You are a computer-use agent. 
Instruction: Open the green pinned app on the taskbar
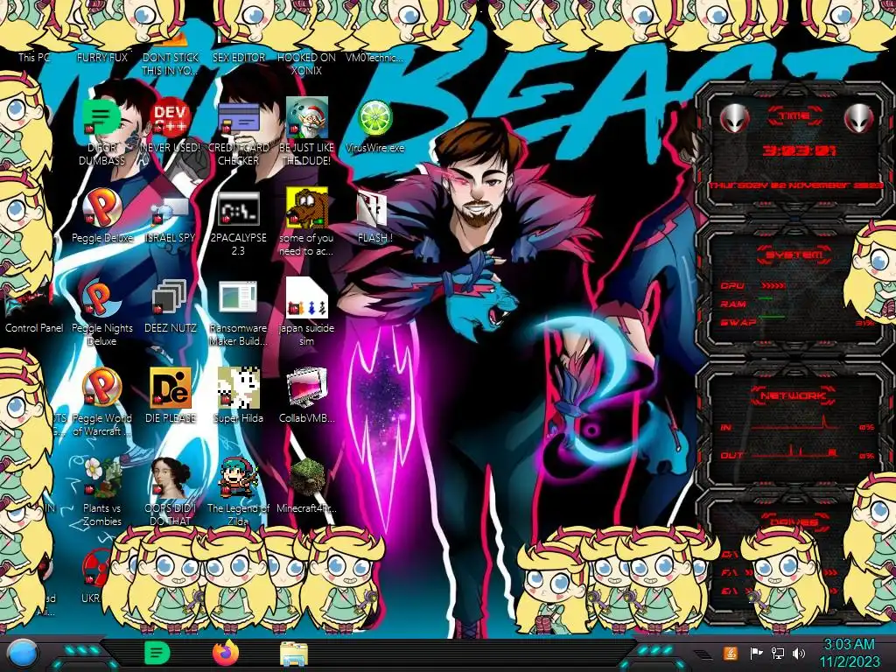tap(157, 653)
